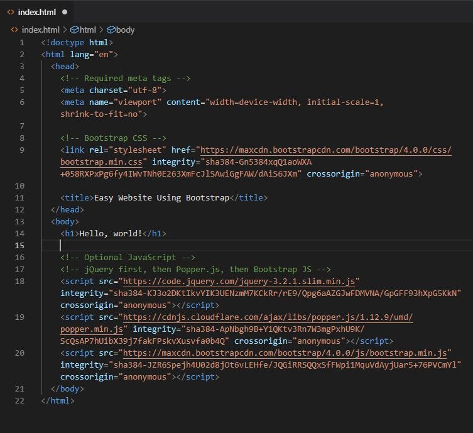This screenshot has height=433, width=473.
Task: Expand breadcrumb chevron after index.html
Action: (65, 30)
